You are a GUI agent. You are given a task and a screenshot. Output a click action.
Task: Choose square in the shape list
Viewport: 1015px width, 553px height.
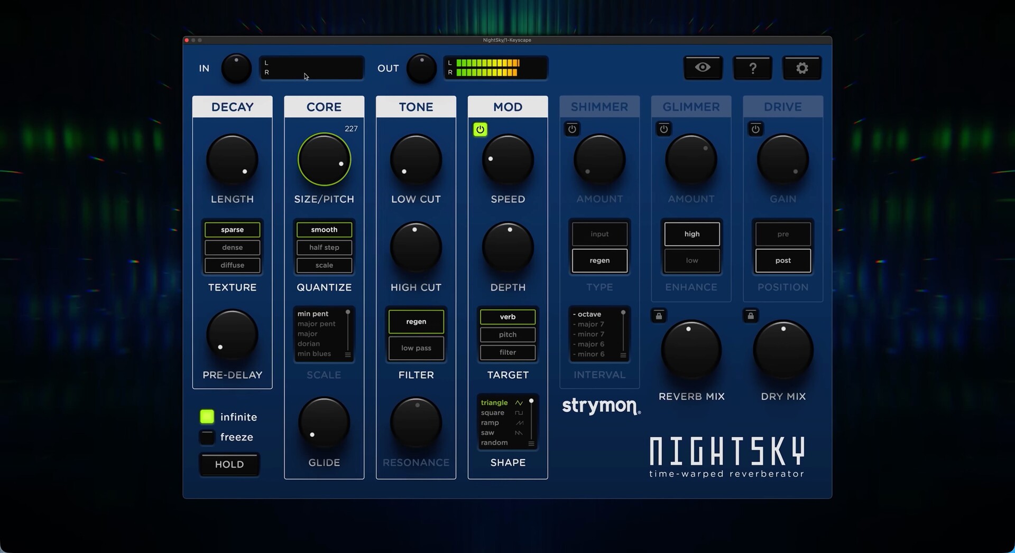pos(493,413)
